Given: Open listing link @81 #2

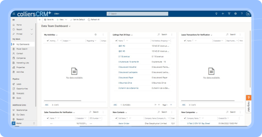Looking at the screenshot, I should (x=122, y=46).
